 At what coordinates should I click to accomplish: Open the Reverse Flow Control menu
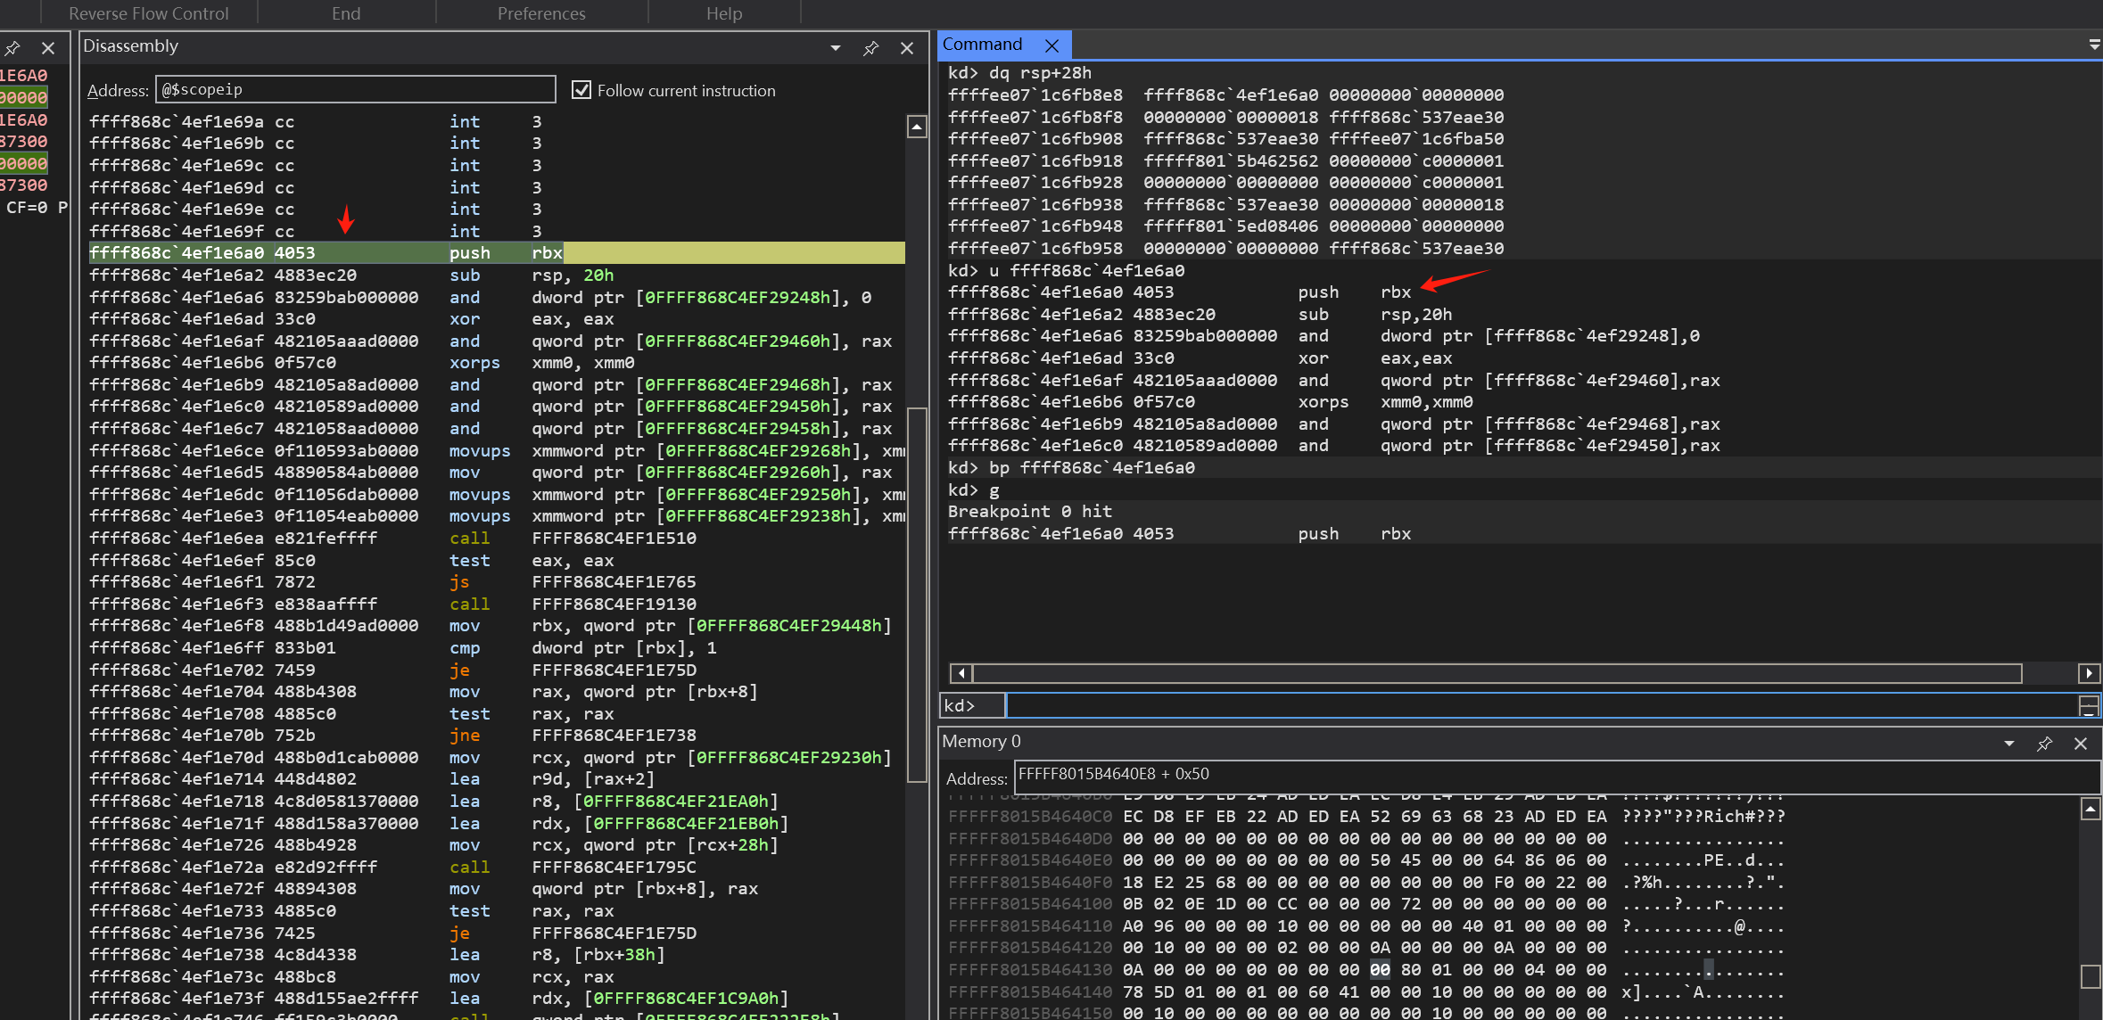148,13
